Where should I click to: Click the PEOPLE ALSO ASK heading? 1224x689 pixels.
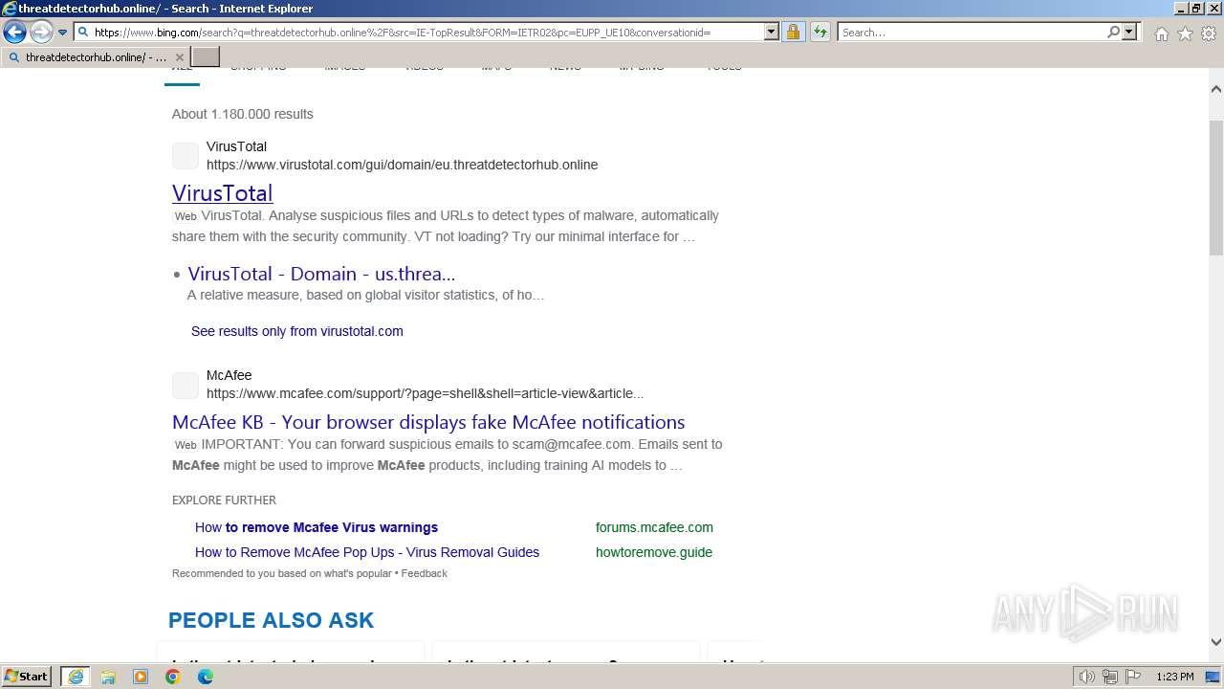[x=271, y=620]
